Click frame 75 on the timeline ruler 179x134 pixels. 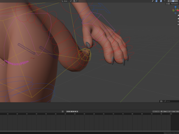coord(123,114)
